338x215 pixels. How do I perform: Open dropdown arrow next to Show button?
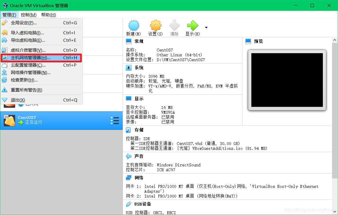[206, 27]
